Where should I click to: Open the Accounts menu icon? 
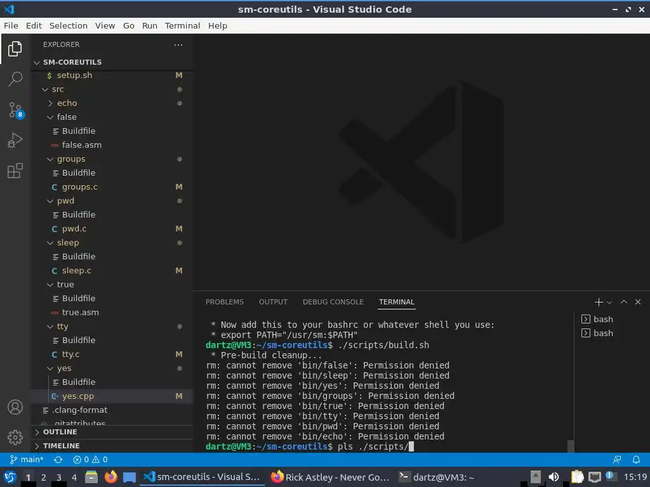point(15,407)
